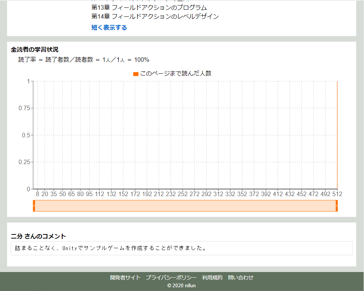This screenshot has width=364, height=291.
Task: Click the orange bar at page 512
Action: (337, 134)
